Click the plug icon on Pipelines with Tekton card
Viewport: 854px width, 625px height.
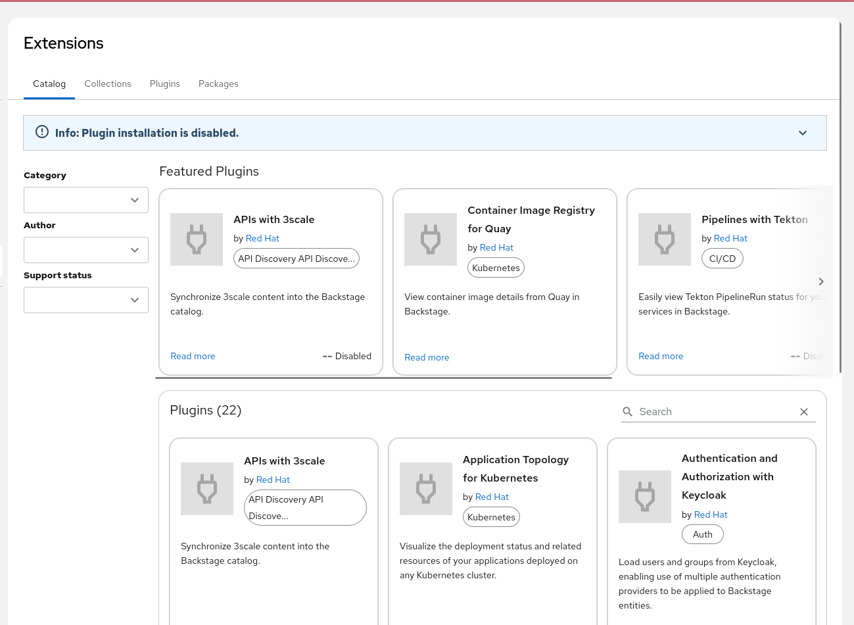665,239
